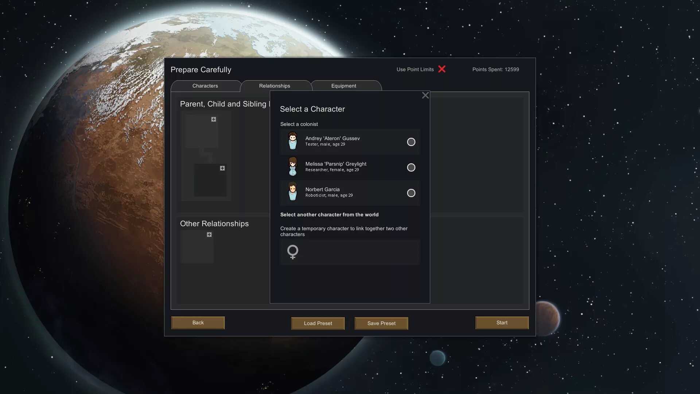This screenshot has width=700, height=394.
Task: Select Andrey 'Ateron' Gussev as character
Action: tap(410, 142)
